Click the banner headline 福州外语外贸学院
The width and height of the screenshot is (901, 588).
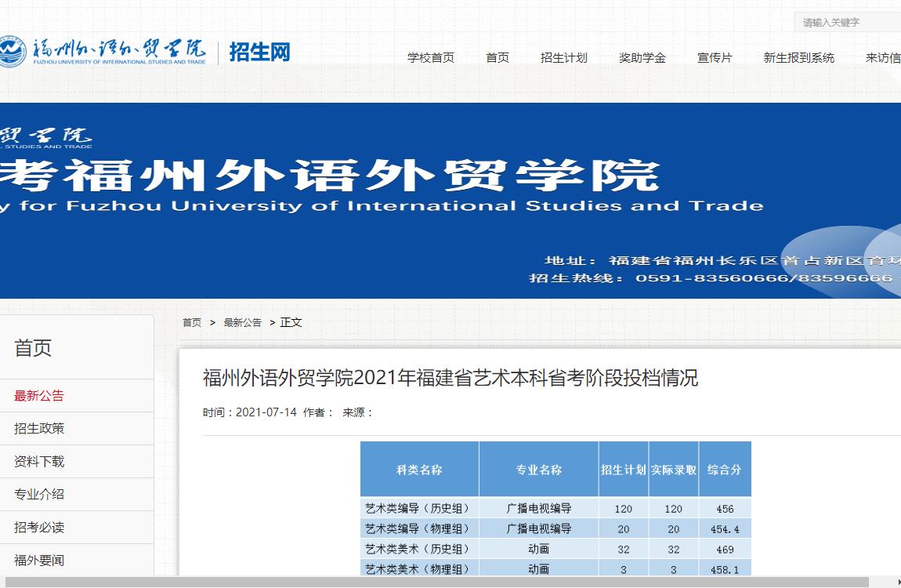[361, 176]
